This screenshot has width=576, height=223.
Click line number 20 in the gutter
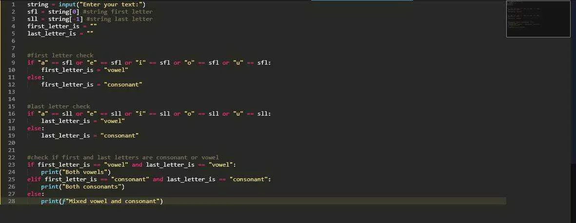(11, 143)
